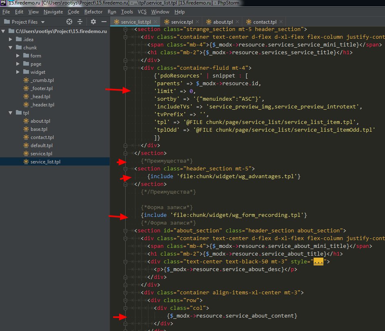Close the contact.tpl editor tab
The image size is (385, 331).
(x=281, y=22)
